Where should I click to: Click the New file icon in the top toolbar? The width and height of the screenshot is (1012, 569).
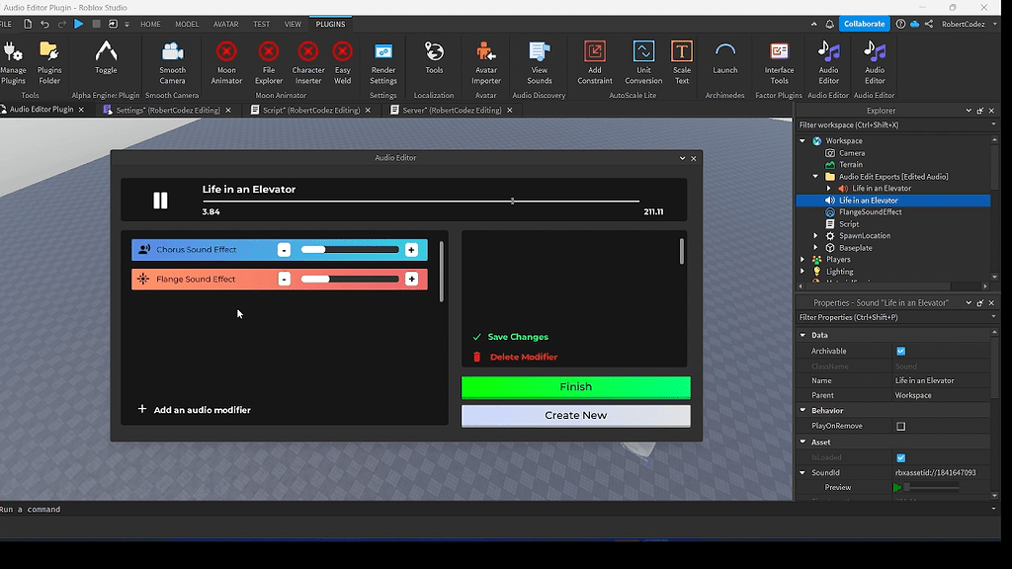28,24
